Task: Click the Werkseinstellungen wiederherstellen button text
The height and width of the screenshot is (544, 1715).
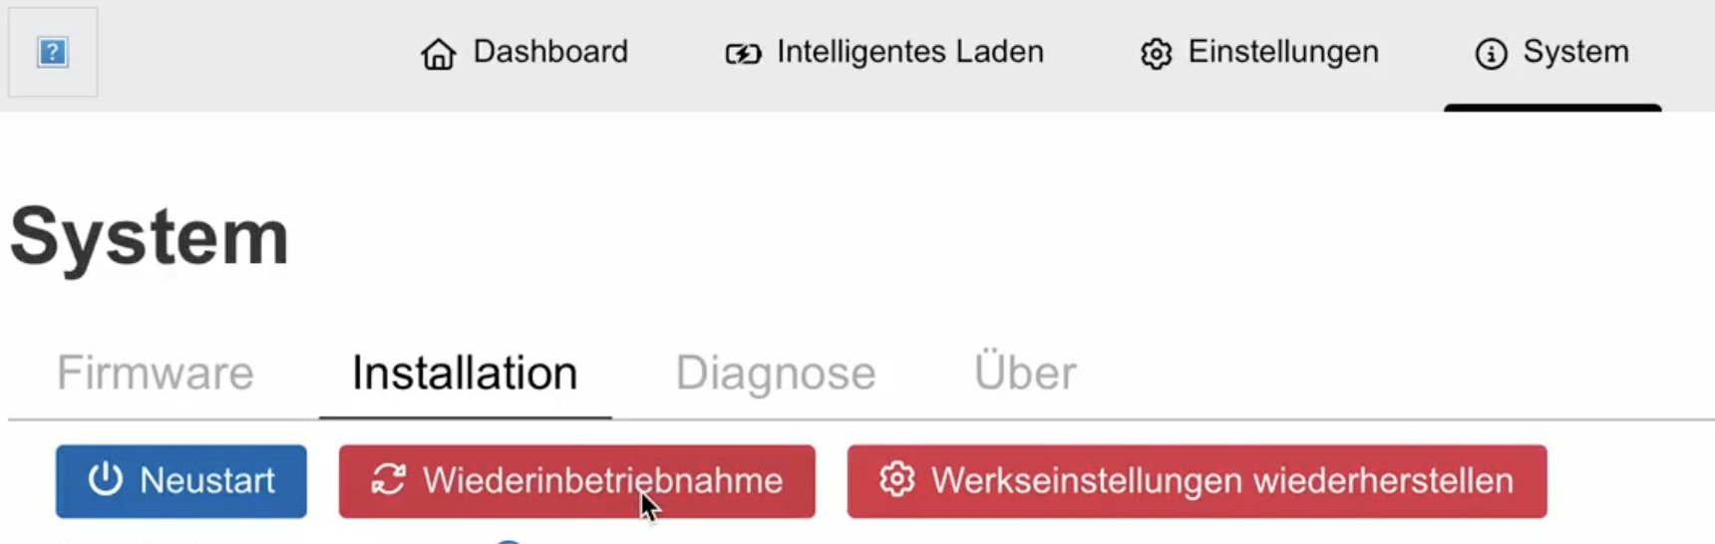Action: pos(1222,480)
